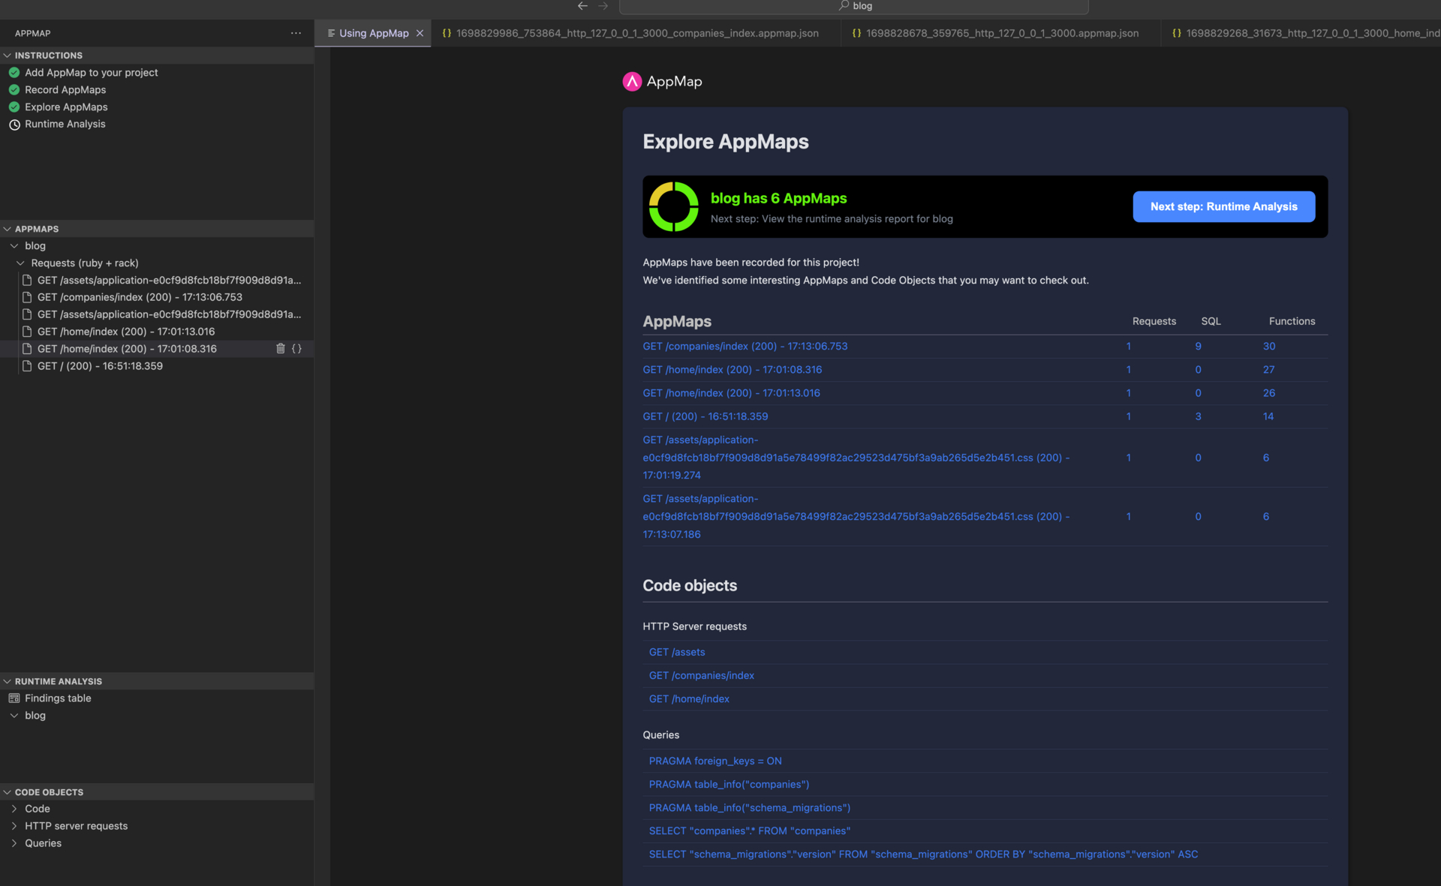Open GET /home/index code object link
This screenshot has width=1441, height=886.
pyautogui.click(x=689, y=699)
